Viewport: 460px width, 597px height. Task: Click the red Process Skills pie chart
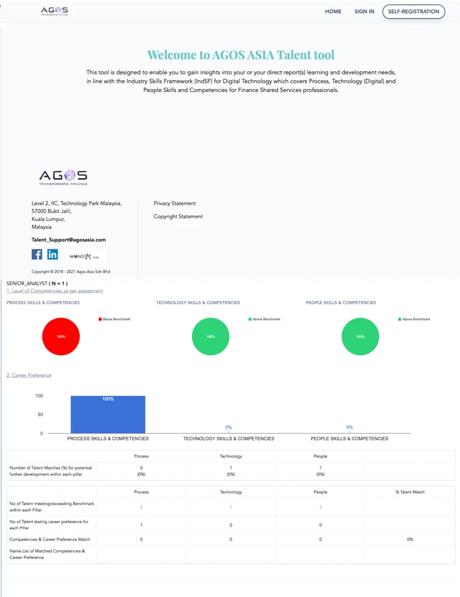(61, 337)
